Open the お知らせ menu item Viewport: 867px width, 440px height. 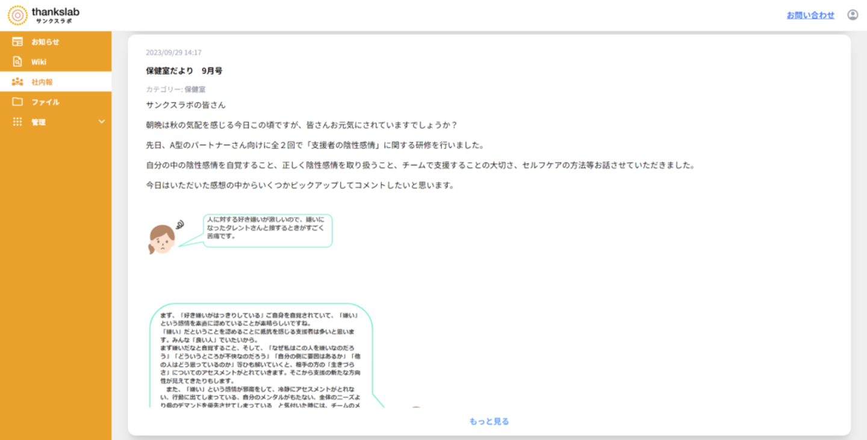[55, 42]
